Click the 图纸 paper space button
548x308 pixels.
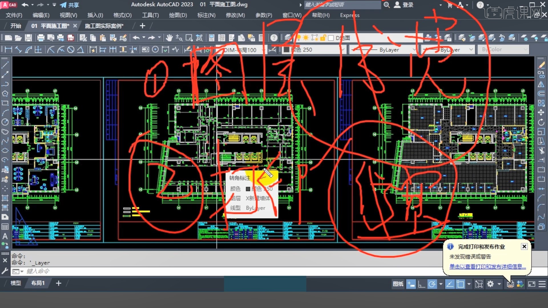(x=398, y=284)
